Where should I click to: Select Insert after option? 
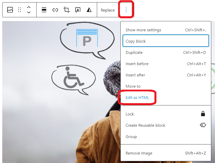click(166, 75)
